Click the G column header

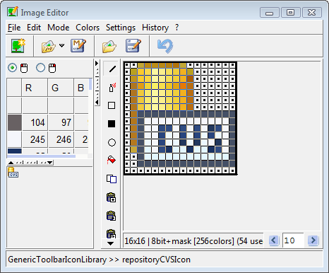[61, 88]
